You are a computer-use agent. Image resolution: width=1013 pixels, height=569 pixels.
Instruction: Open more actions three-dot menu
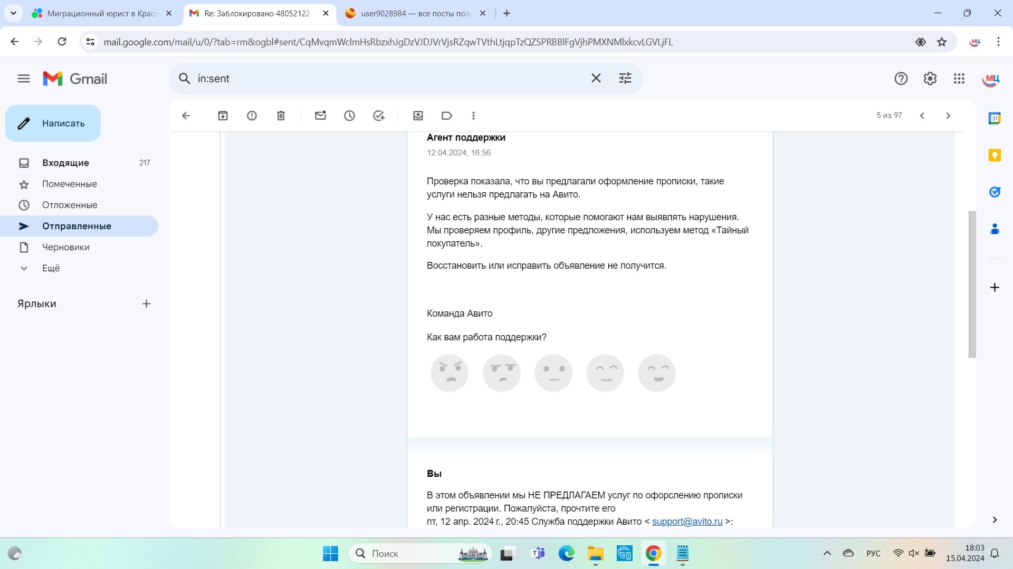point(473,116)
